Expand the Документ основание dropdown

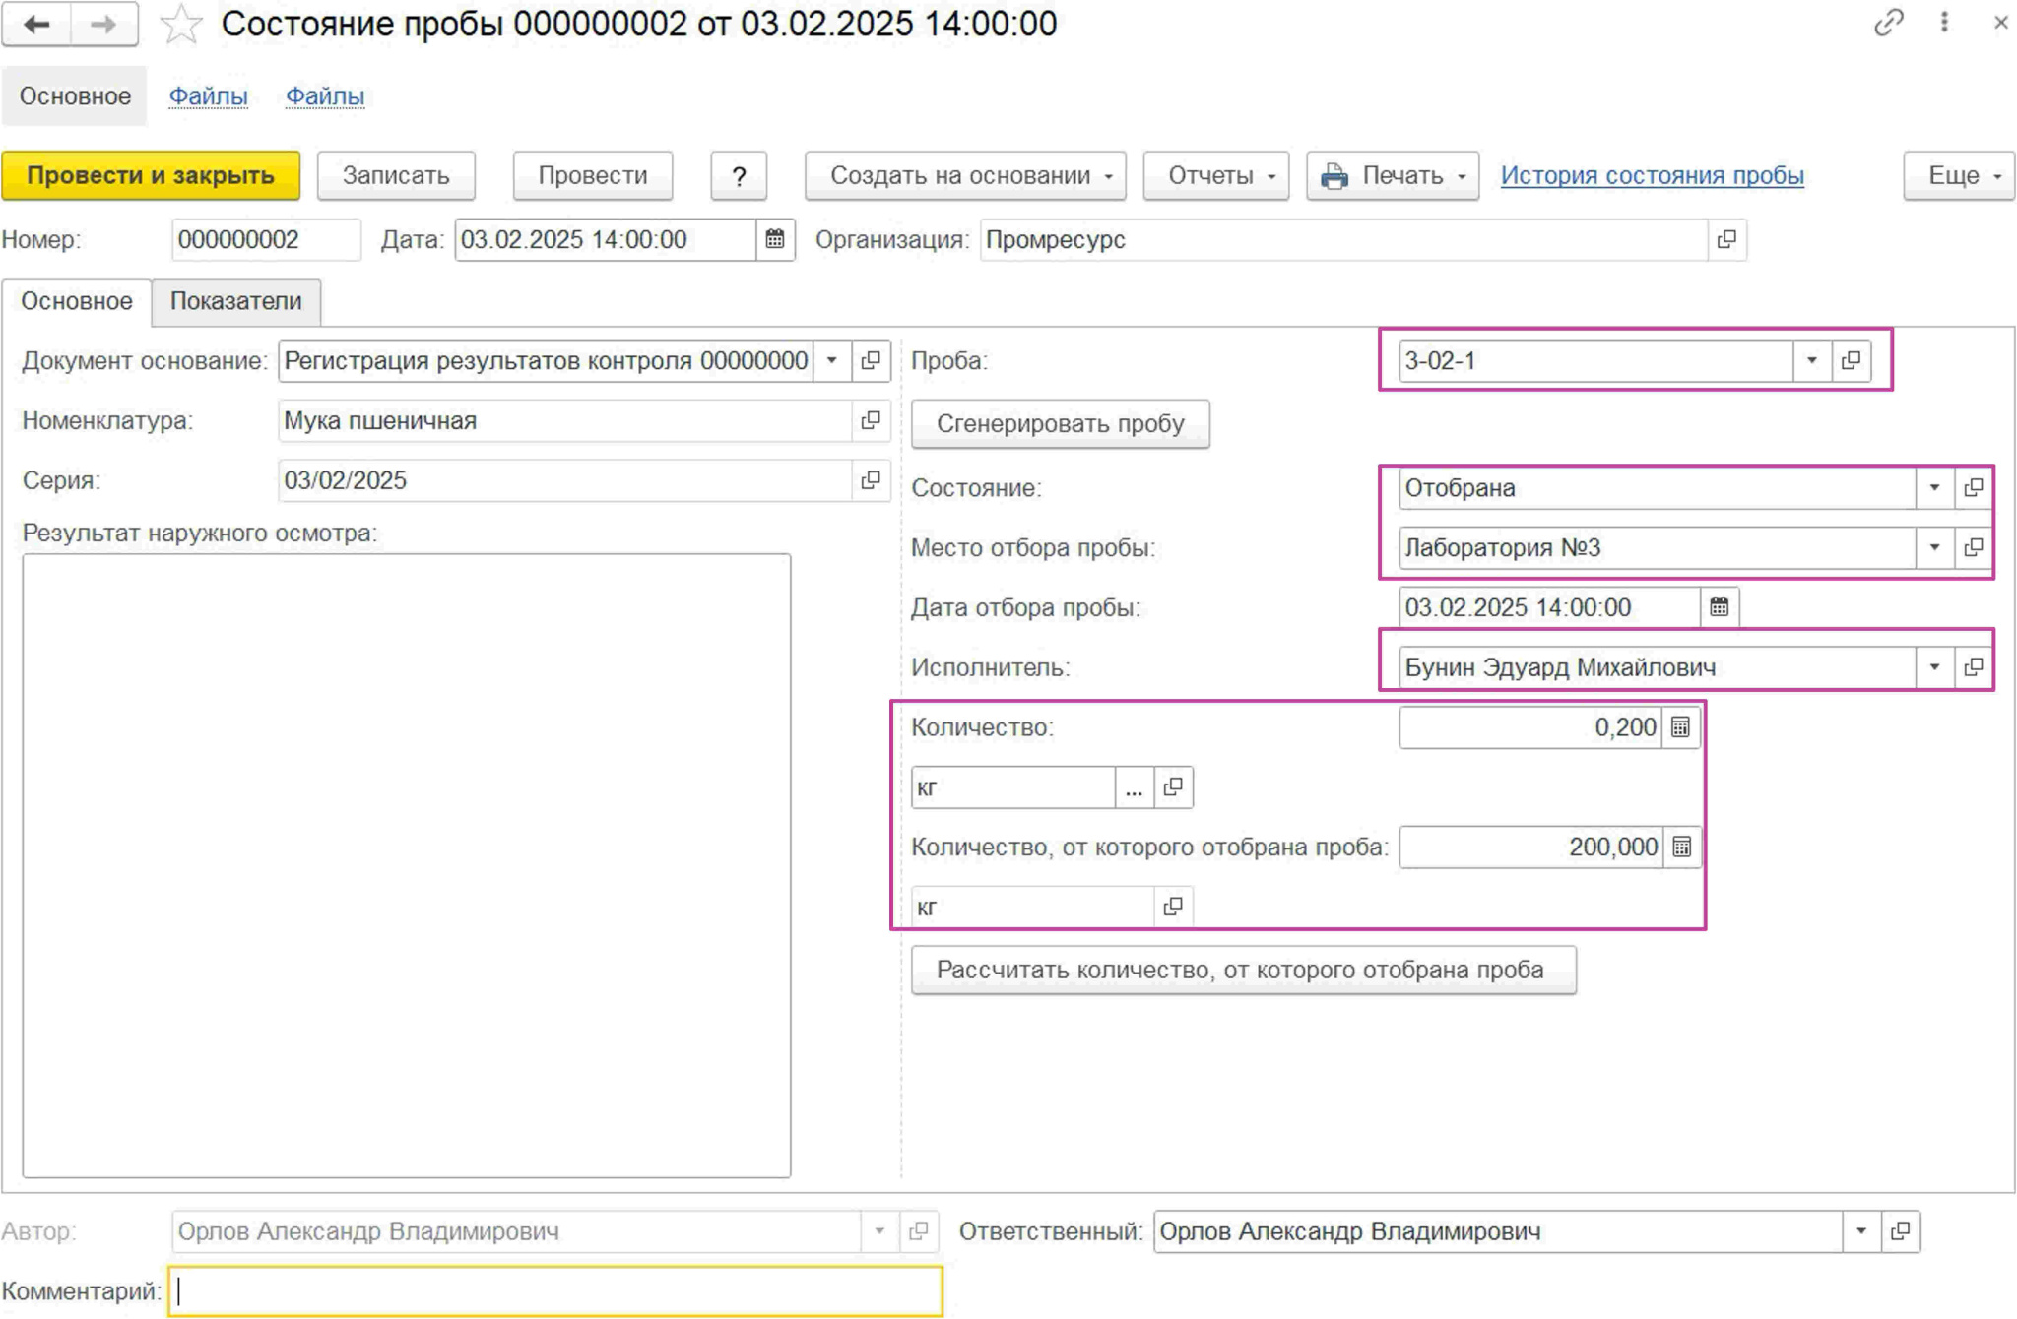(832, 360)
